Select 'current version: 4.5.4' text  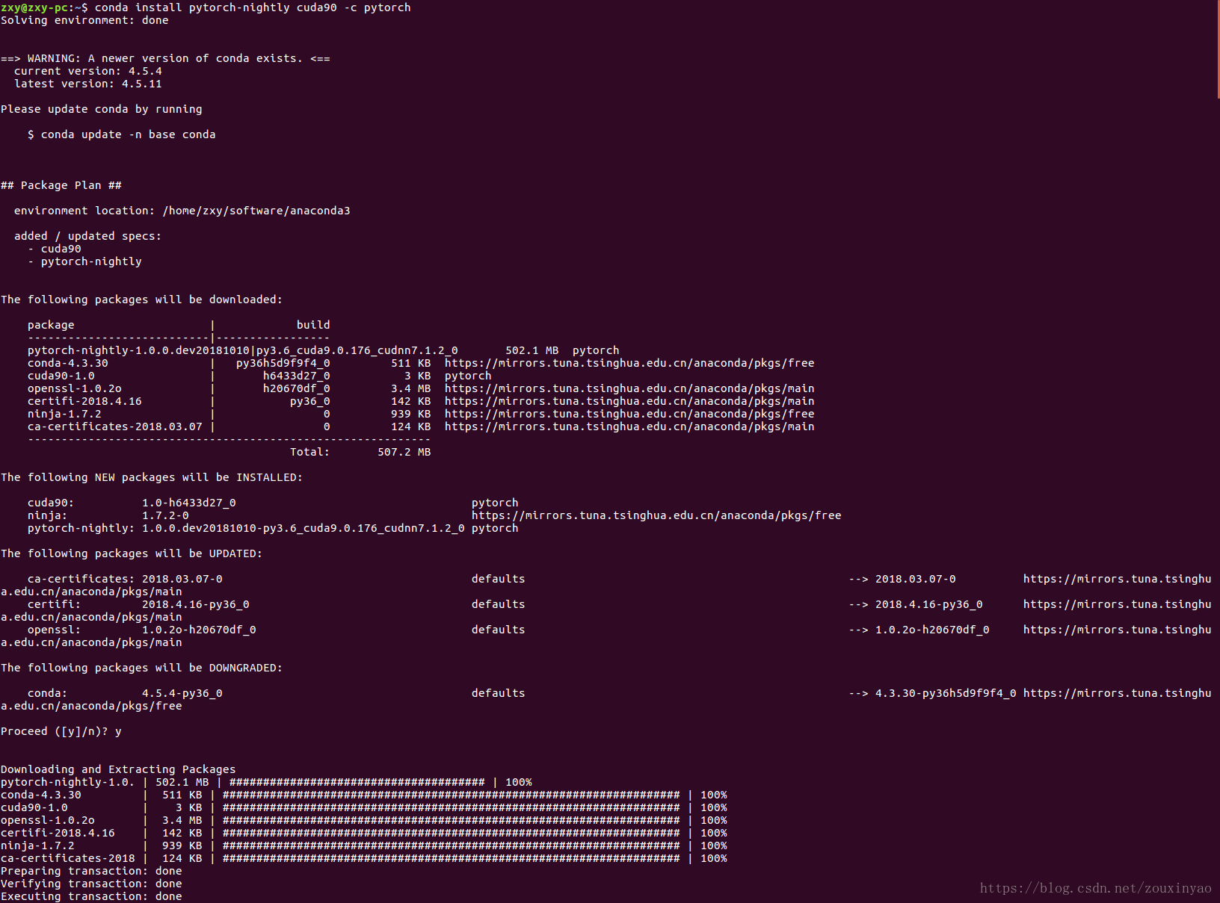(88, 71)
